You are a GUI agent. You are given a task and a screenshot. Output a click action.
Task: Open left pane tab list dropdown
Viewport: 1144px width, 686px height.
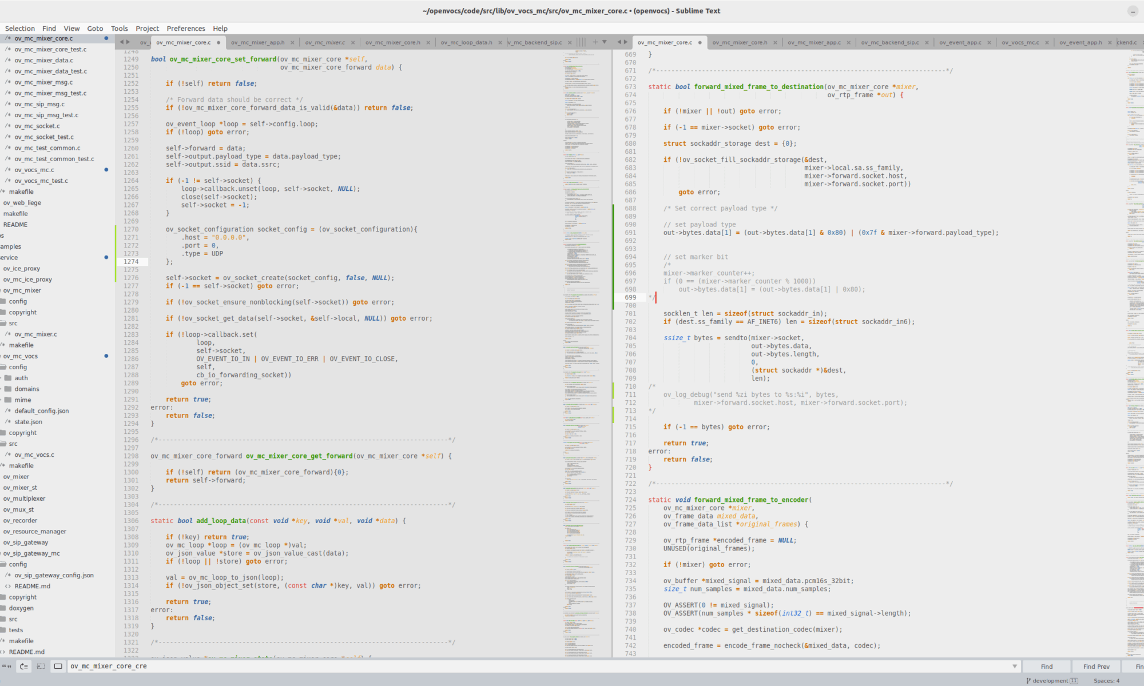pos(605,42)
